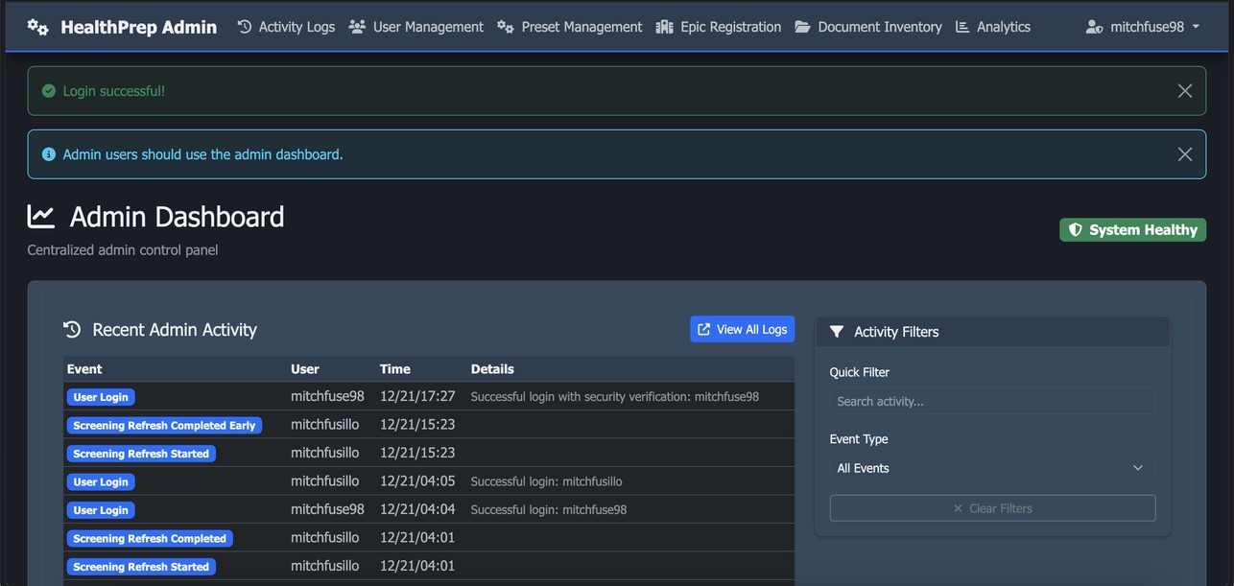Expand the Event Type All Events dropdown

[991, 468]
